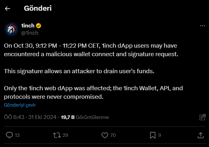Toggle repost with the retweet arrows icon
Screen dimensions: 209x147
tap(56, 135)
